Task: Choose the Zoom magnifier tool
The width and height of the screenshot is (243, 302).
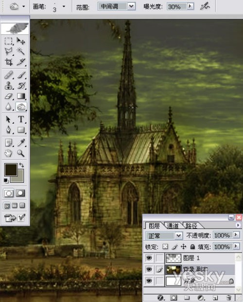Action: (21, 154)
